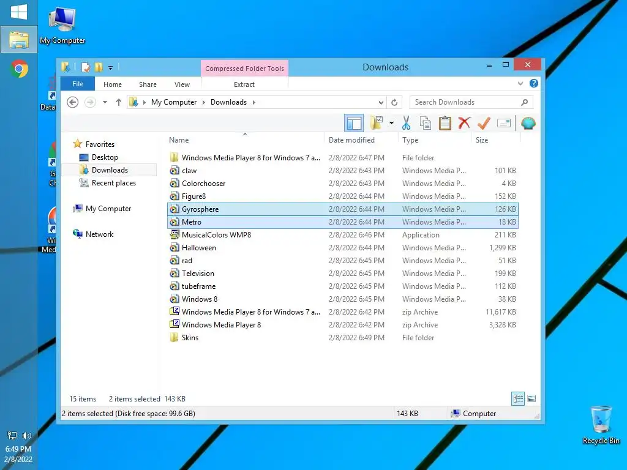627x470 pixels.
Task: Sort by the Type column header
Action: [x=435, y=140]
